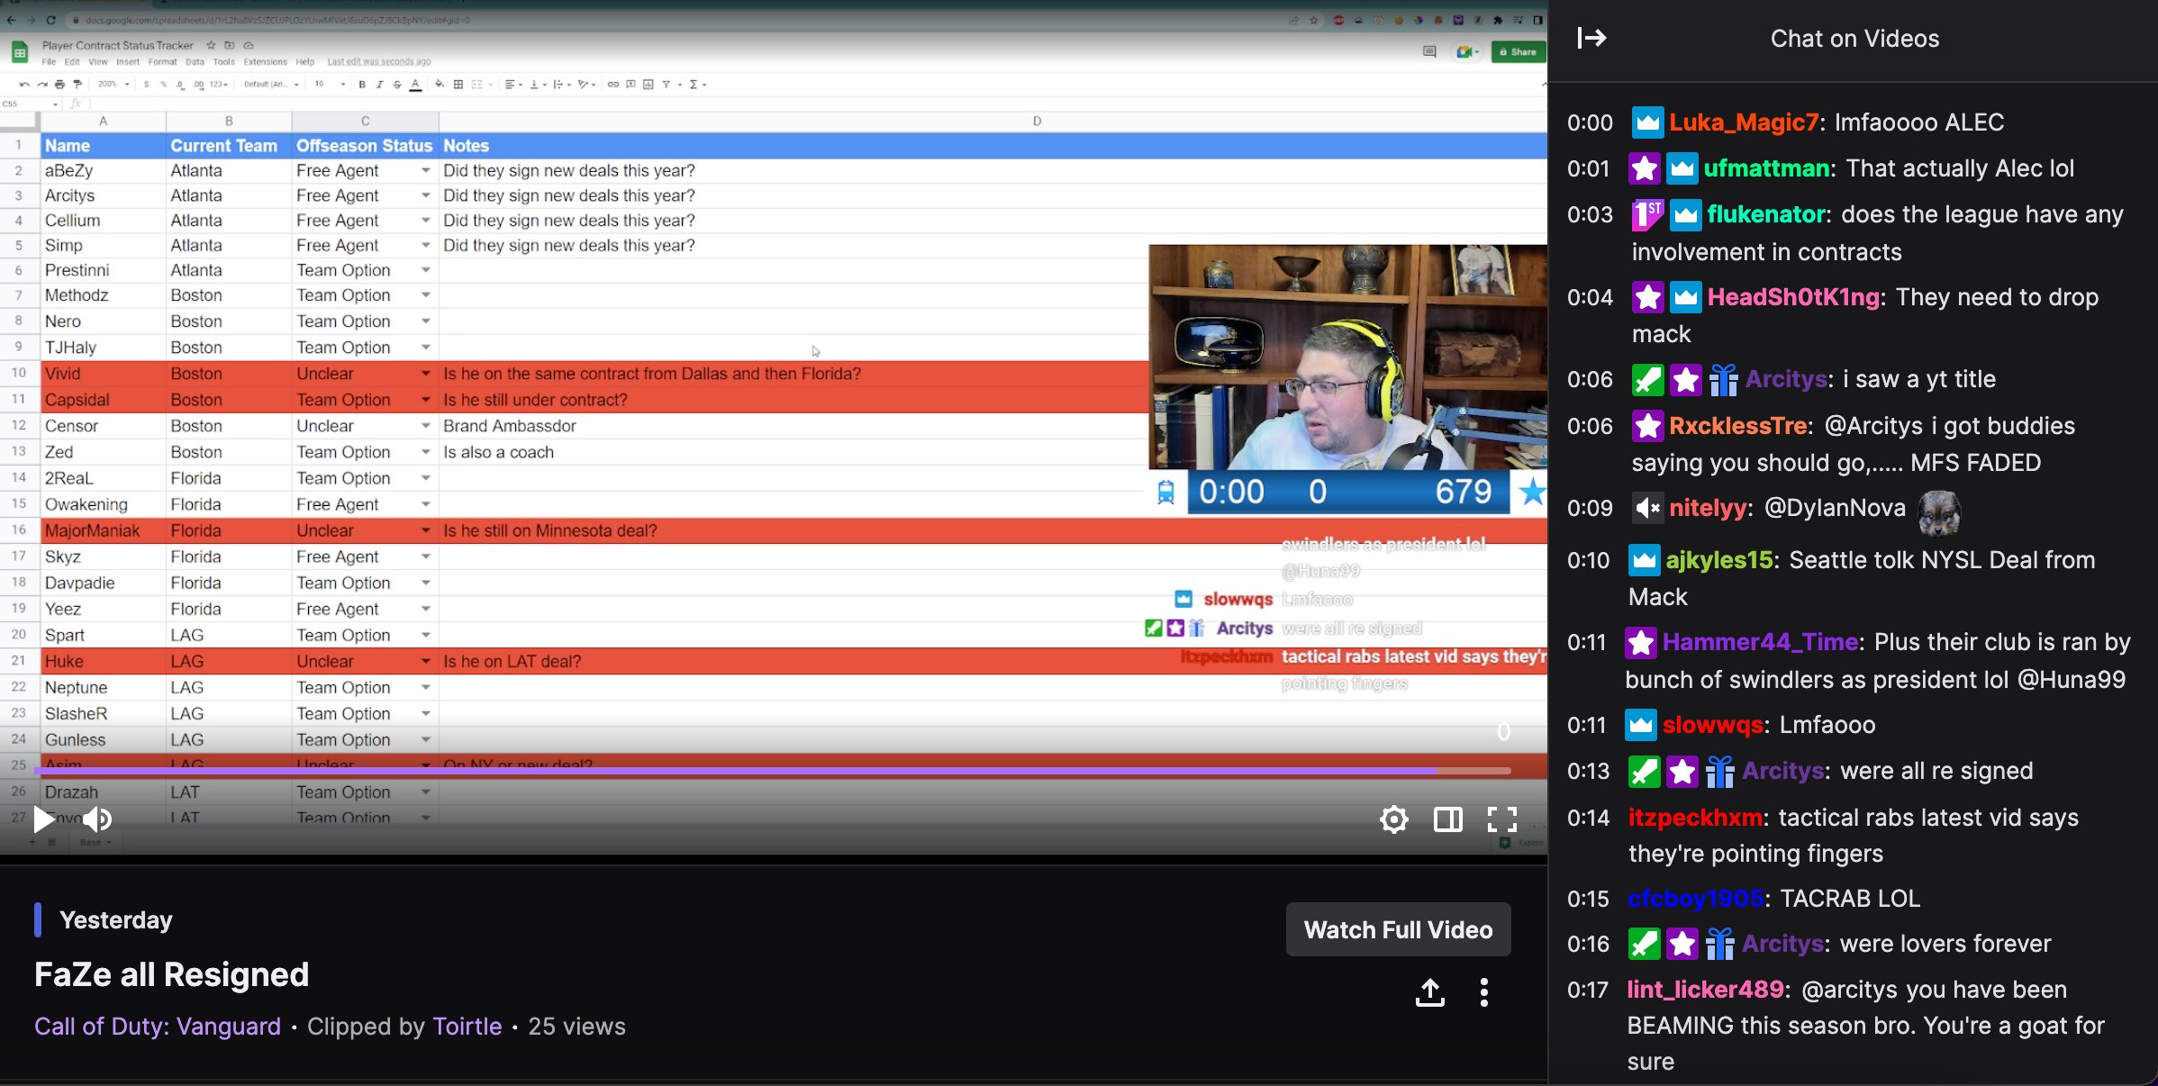Viewport: 2158px width, 1086px height.
Task: Open the Default font family dropdown
Action: point(271,85)
